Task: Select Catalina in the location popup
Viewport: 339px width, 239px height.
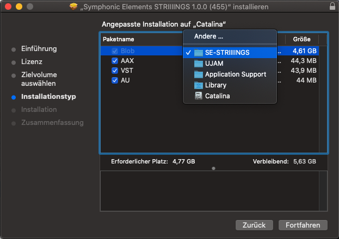Action: click(230, 96)
